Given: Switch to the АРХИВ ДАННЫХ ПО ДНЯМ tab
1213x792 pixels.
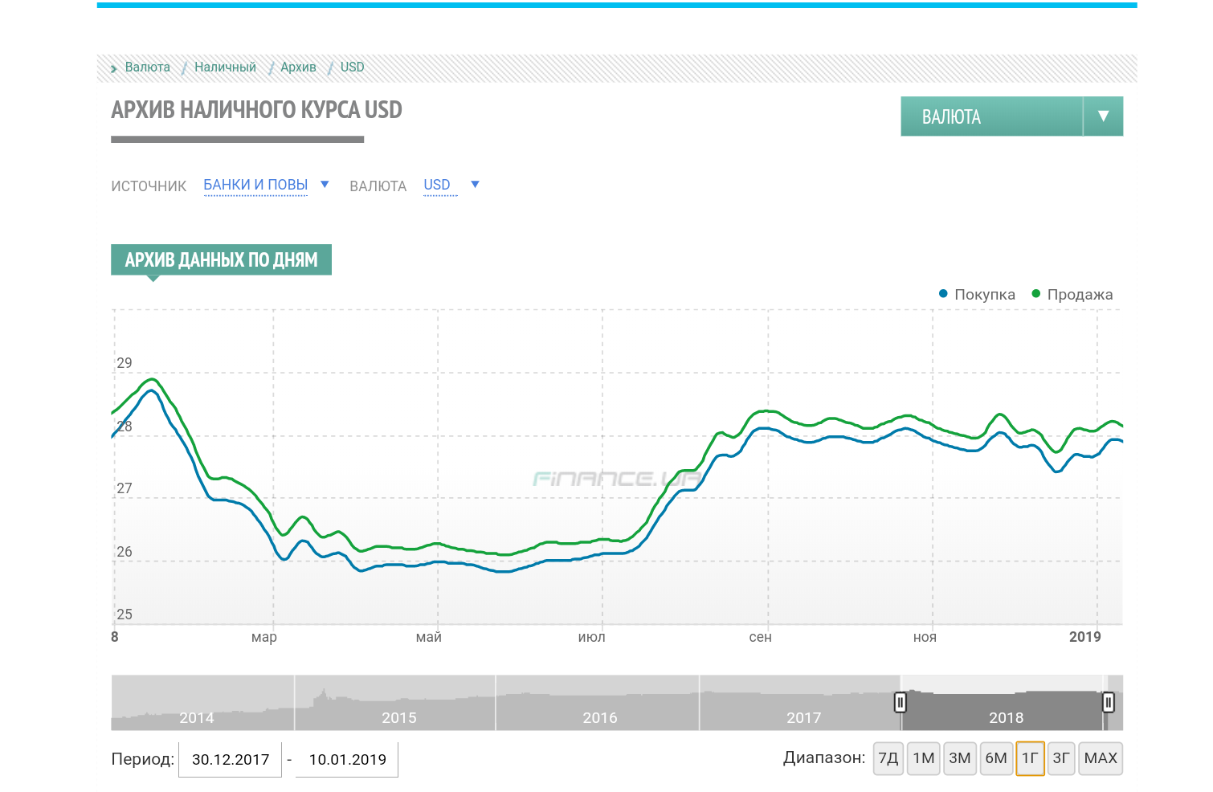Looking at the screenshot, I should pos(221,259).
